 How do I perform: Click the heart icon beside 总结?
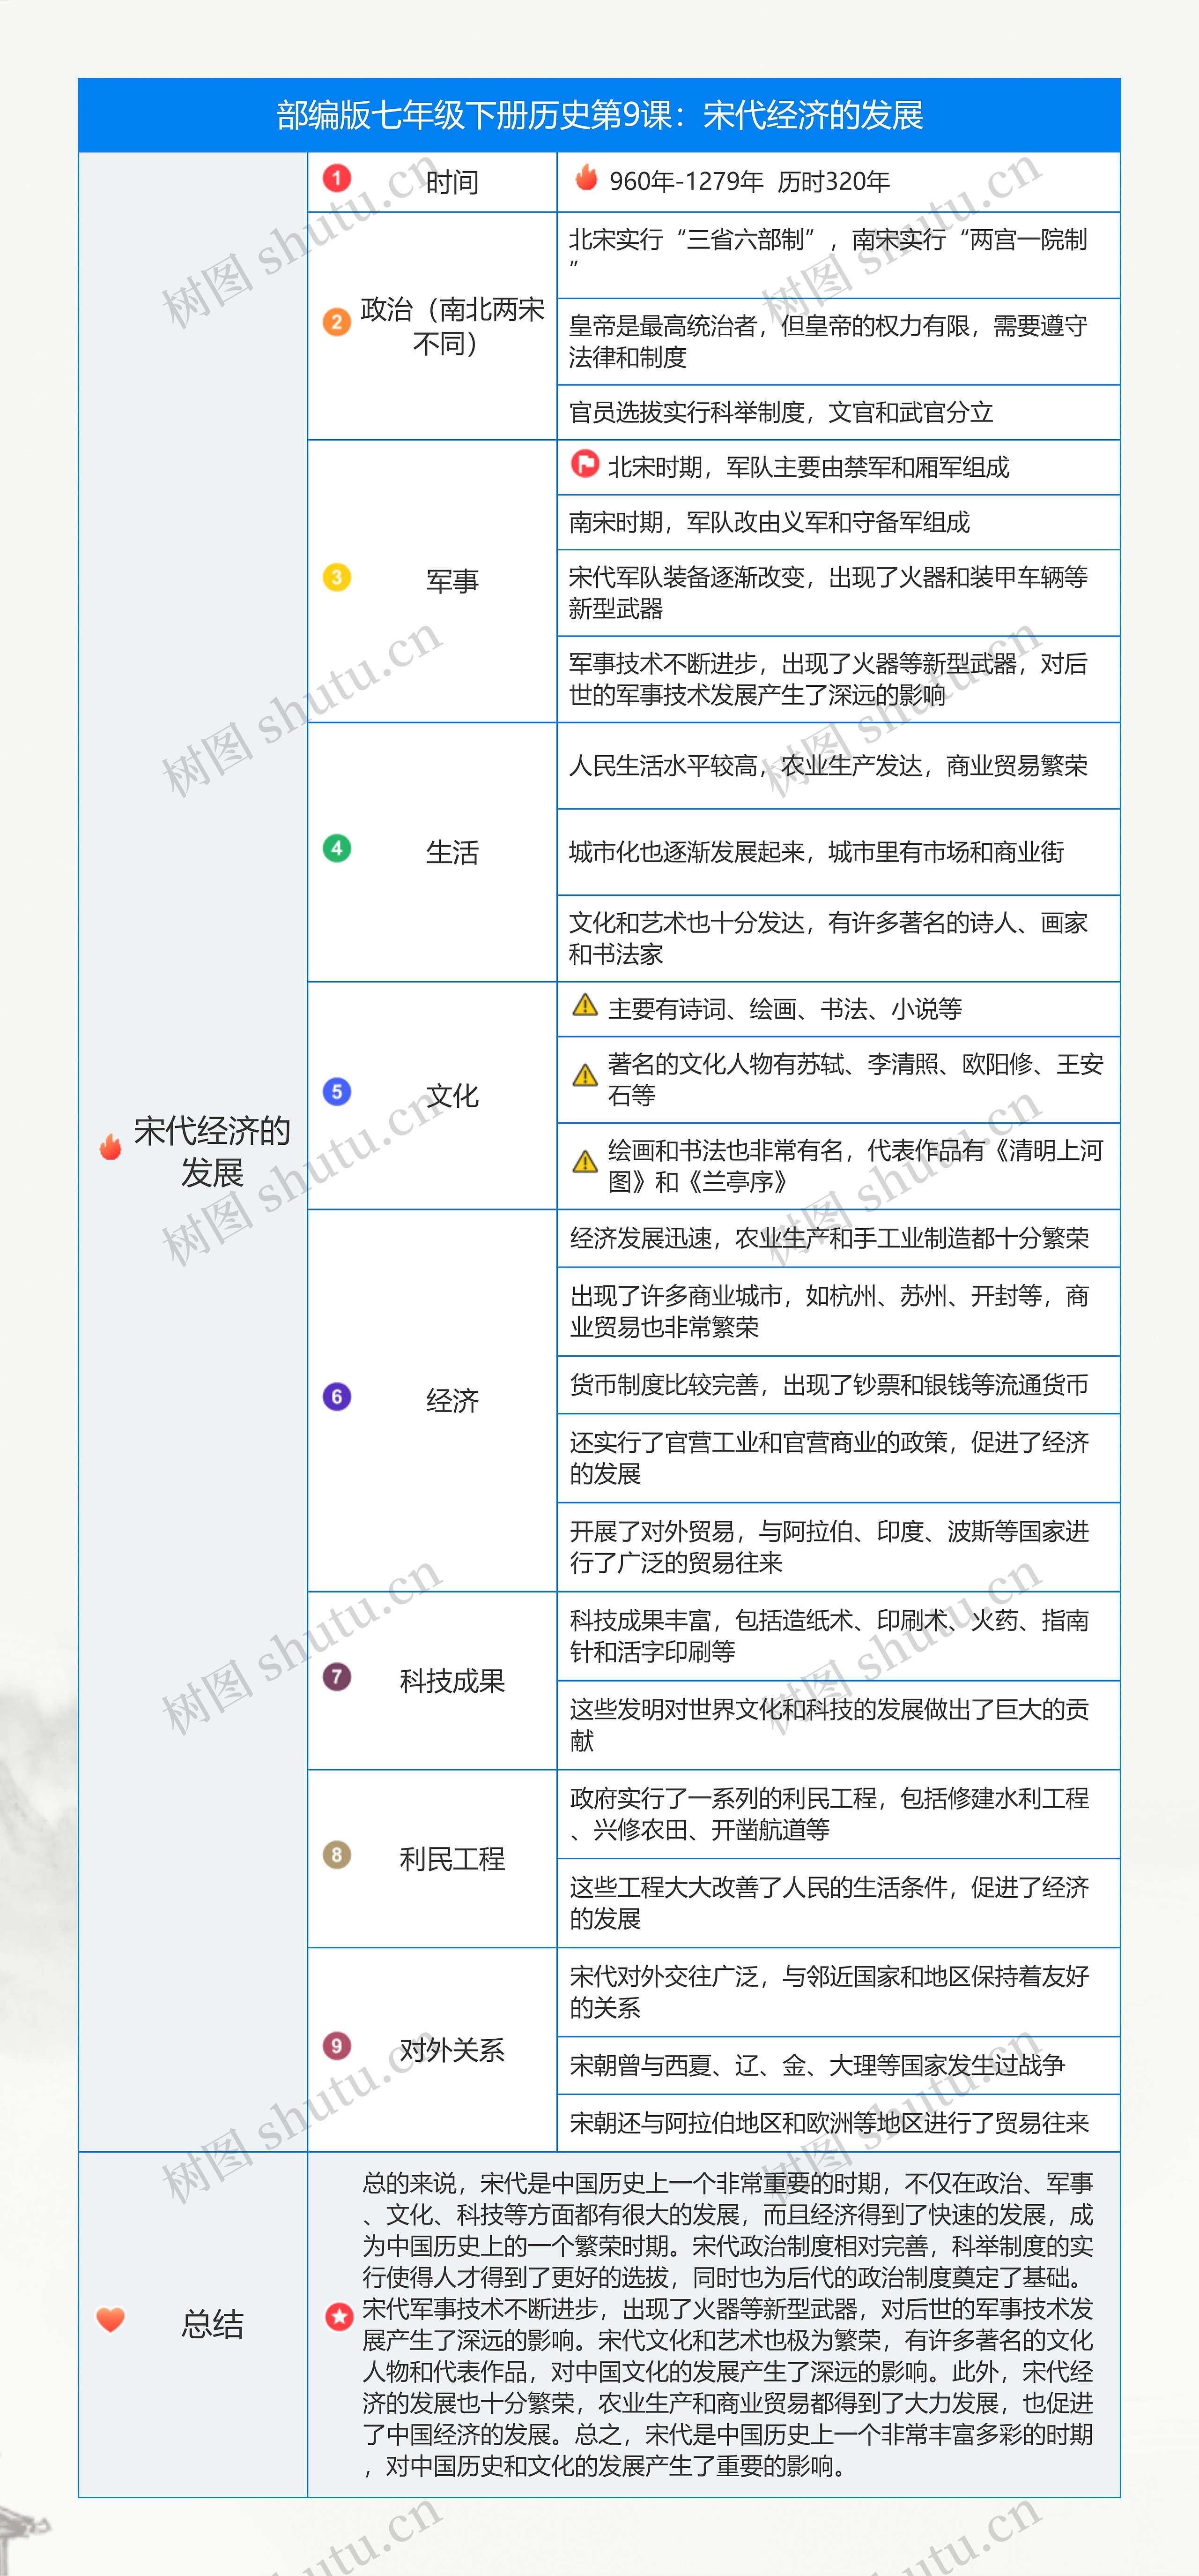[x=110, y=2319]
